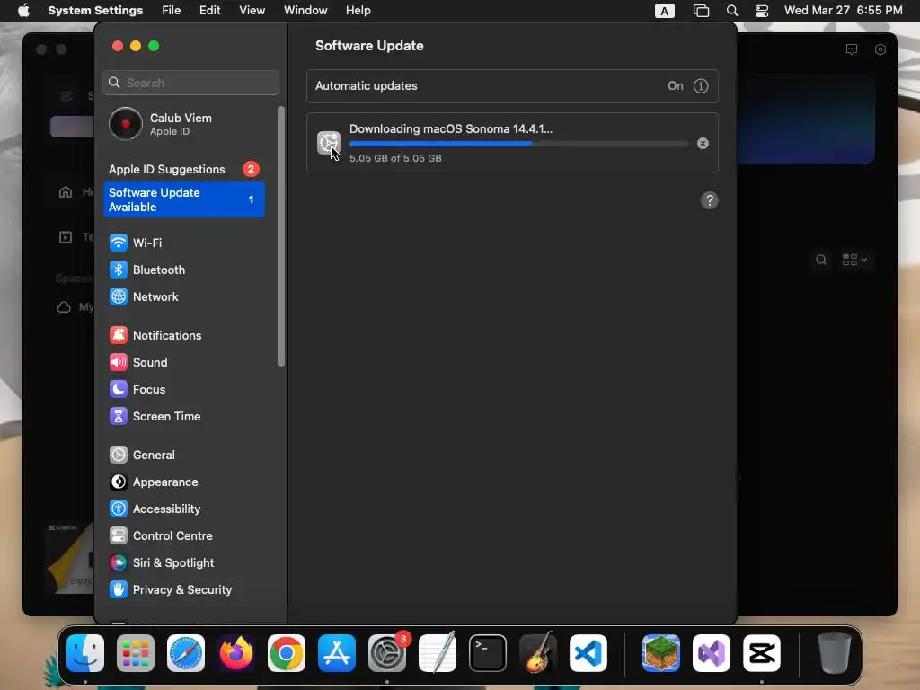Launch Google Chrome from the Dock
Viewport: 920px width, 690px height.
(287, 653)
